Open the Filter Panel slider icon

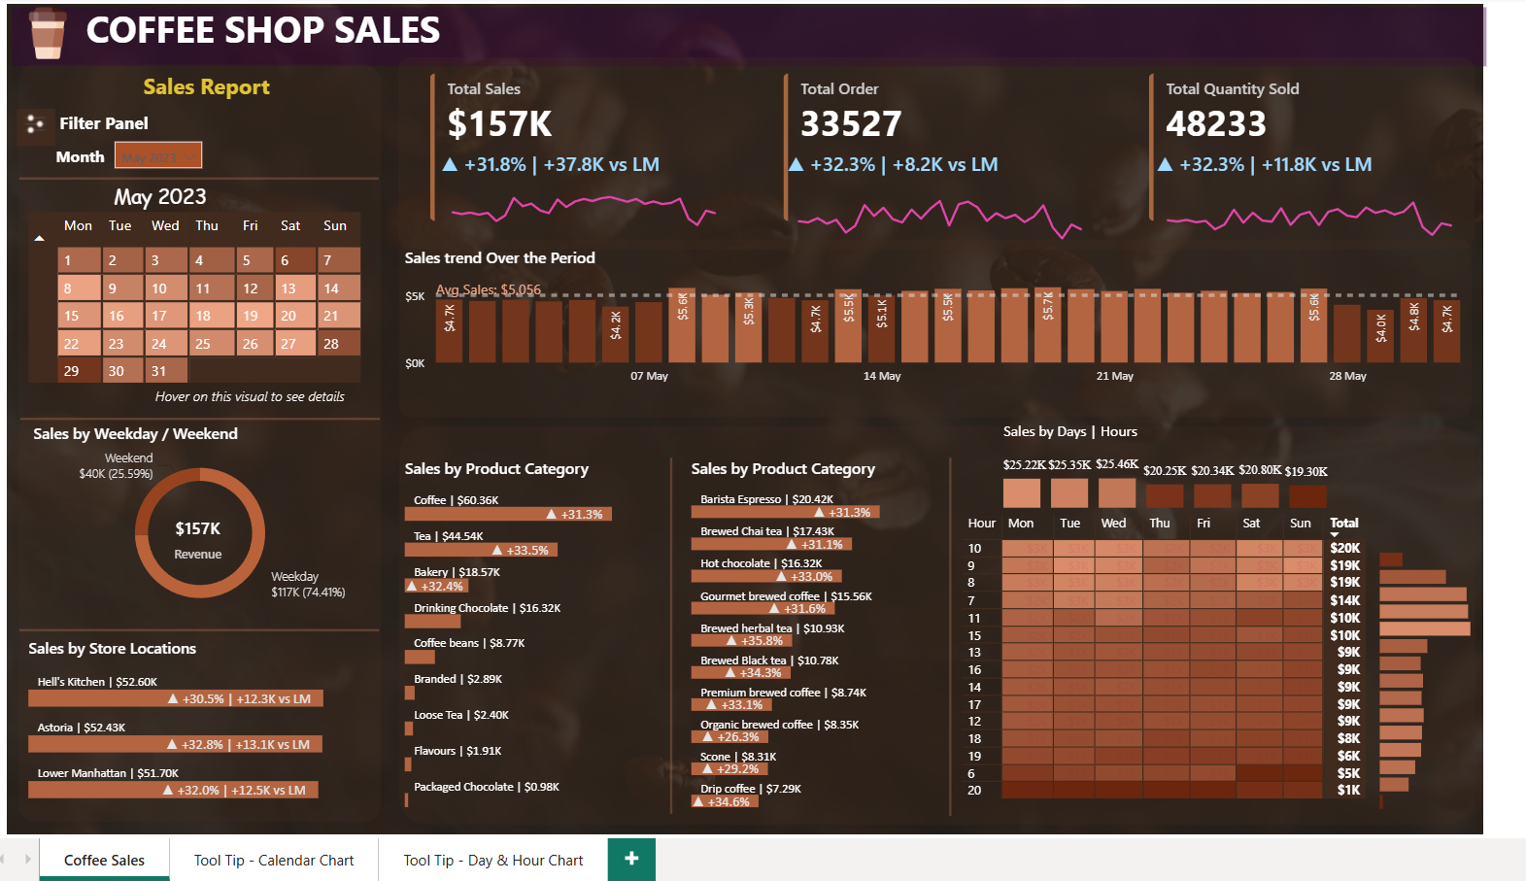[35, 123]
